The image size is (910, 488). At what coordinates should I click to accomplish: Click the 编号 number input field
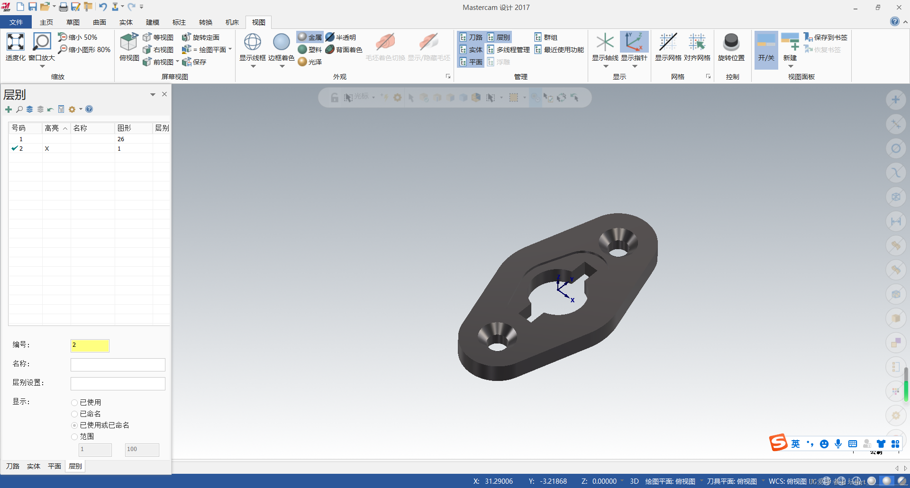click(x=90, y=345)
